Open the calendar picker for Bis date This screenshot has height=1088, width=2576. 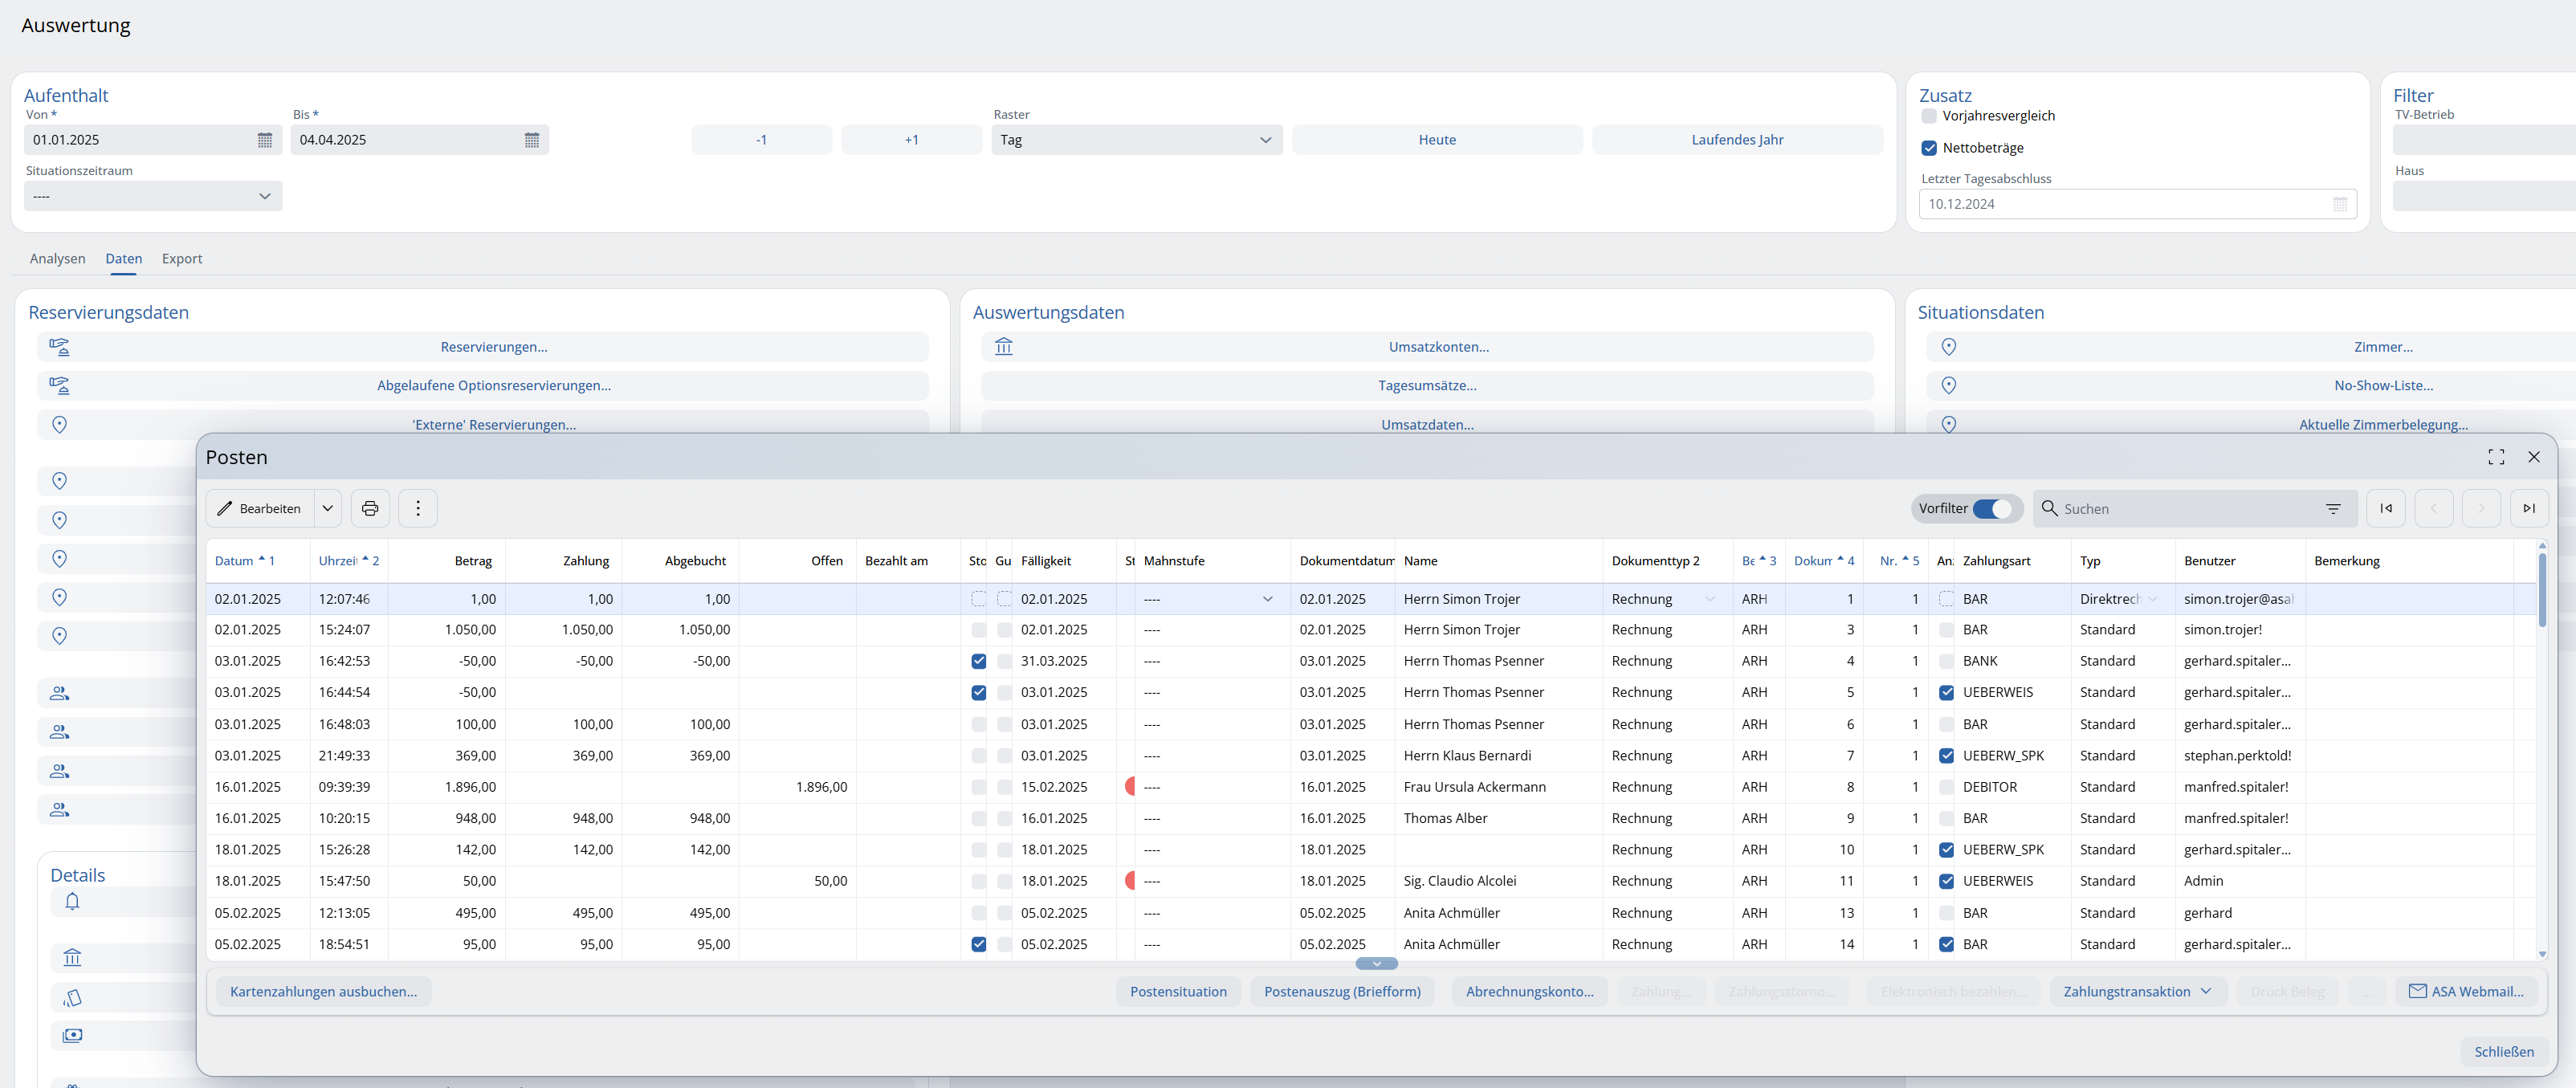(x=532, y=140)
